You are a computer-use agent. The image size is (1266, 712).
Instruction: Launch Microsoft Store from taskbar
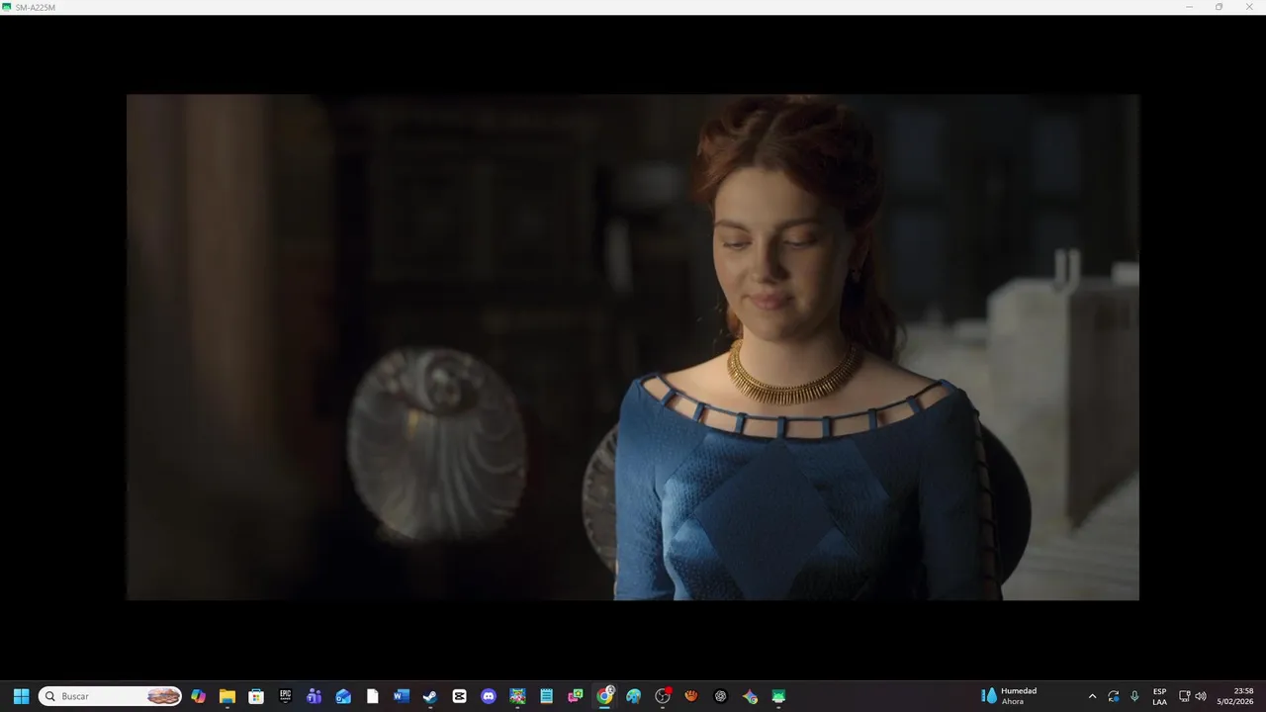256,696
